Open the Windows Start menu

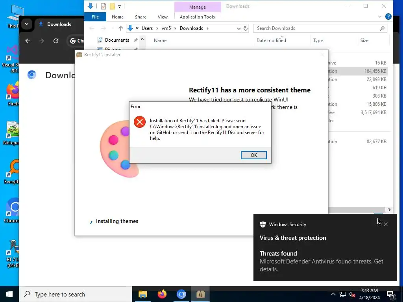[x=9, y=294]
